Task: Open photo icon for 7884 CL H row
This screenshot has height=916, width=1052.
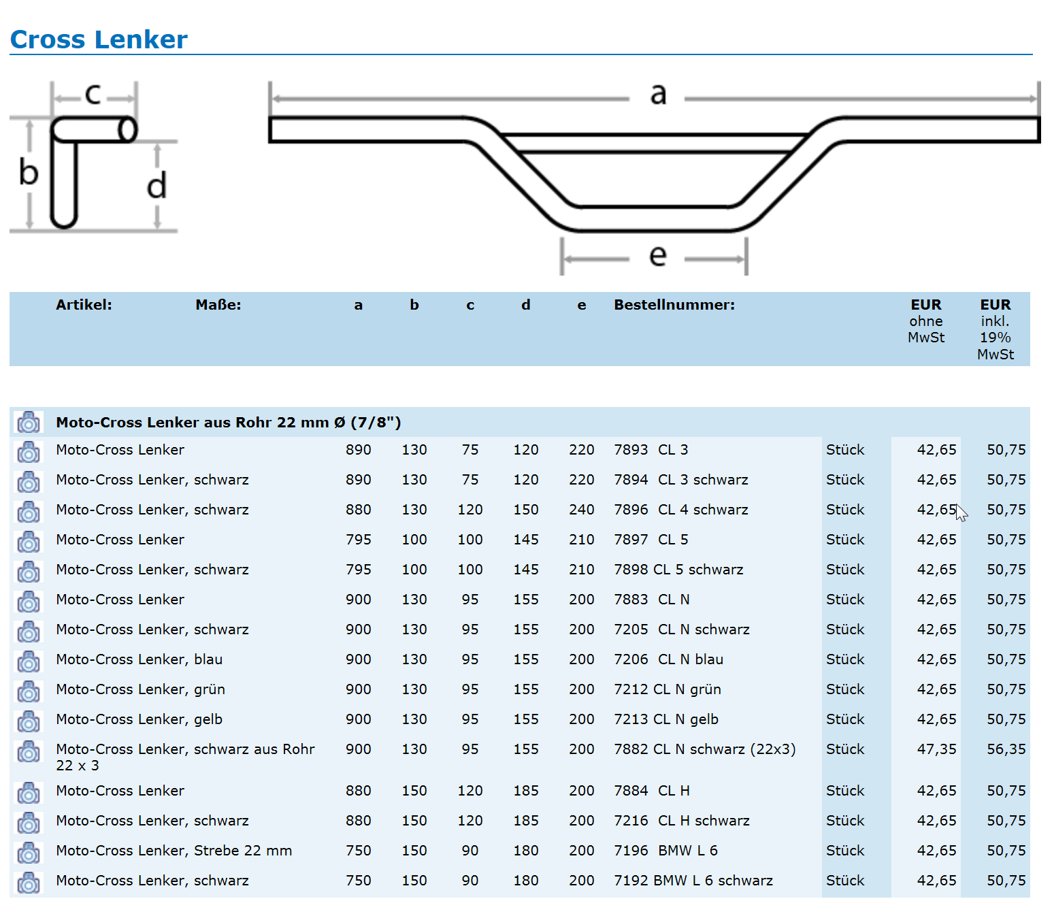Action: 29,794
